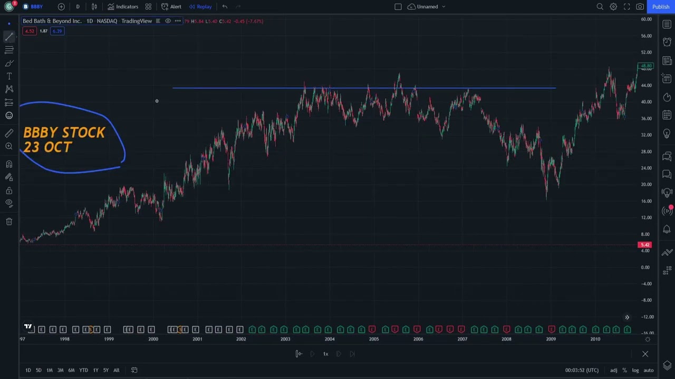Toggle lock all drawing tools
This screenshot has height=379, width=675.
click(x=9, y=191)
